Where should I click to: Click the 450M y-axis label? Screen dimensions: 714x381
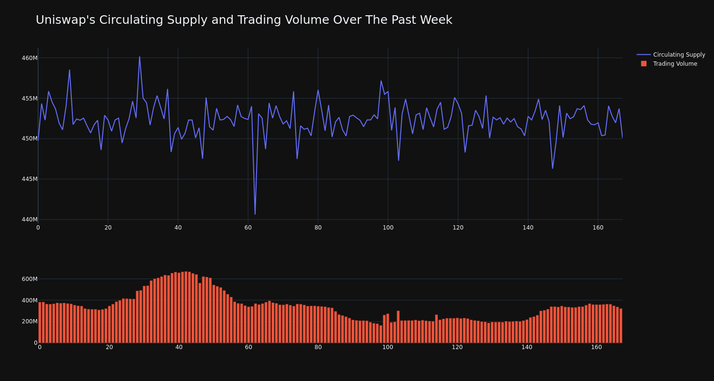pos(30,139)
